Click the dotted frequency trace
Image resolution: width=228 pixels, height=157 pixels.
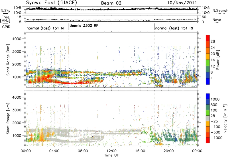[x=111, y=20]
